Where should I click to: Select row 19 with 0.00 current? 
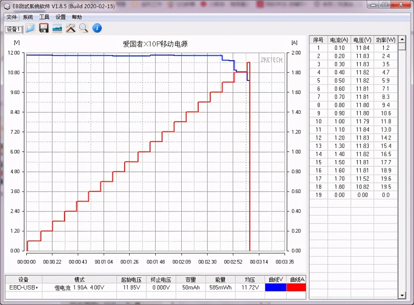pos(353,195)
